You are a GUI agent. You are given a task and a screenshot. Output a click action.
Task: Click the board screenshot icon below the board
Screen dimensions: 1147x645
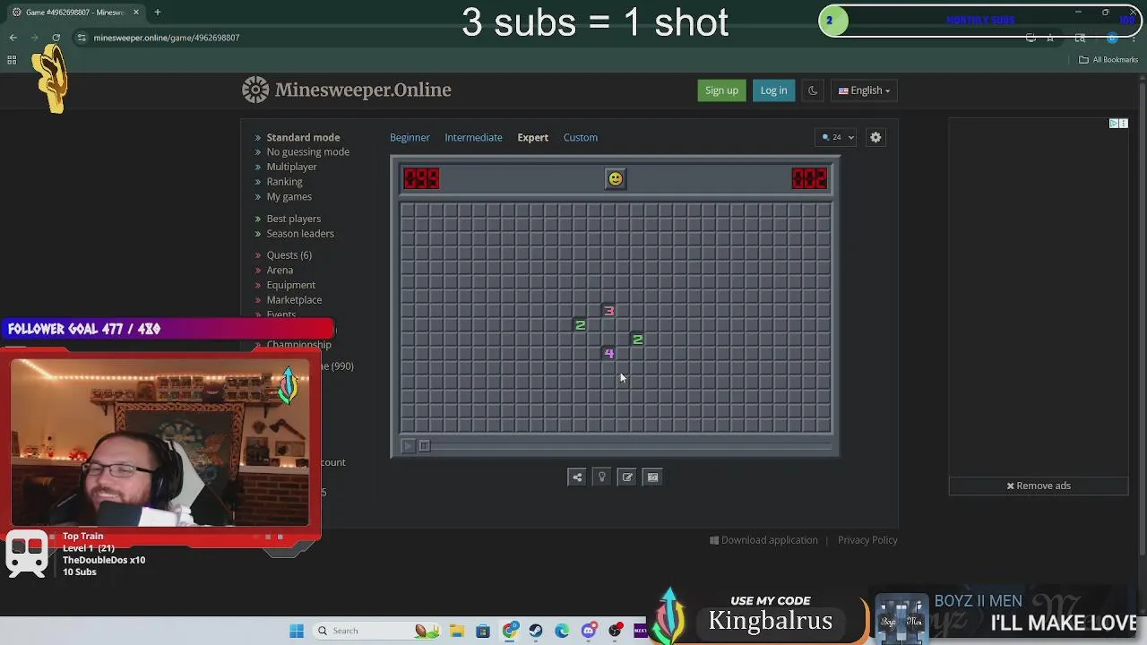pos(652,477)
